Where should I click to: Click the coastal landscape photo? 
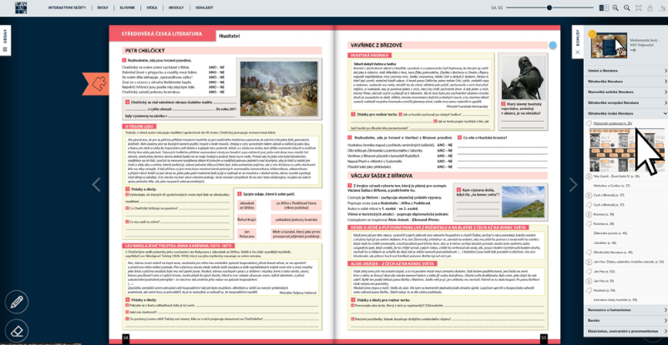tap(524, 202)
